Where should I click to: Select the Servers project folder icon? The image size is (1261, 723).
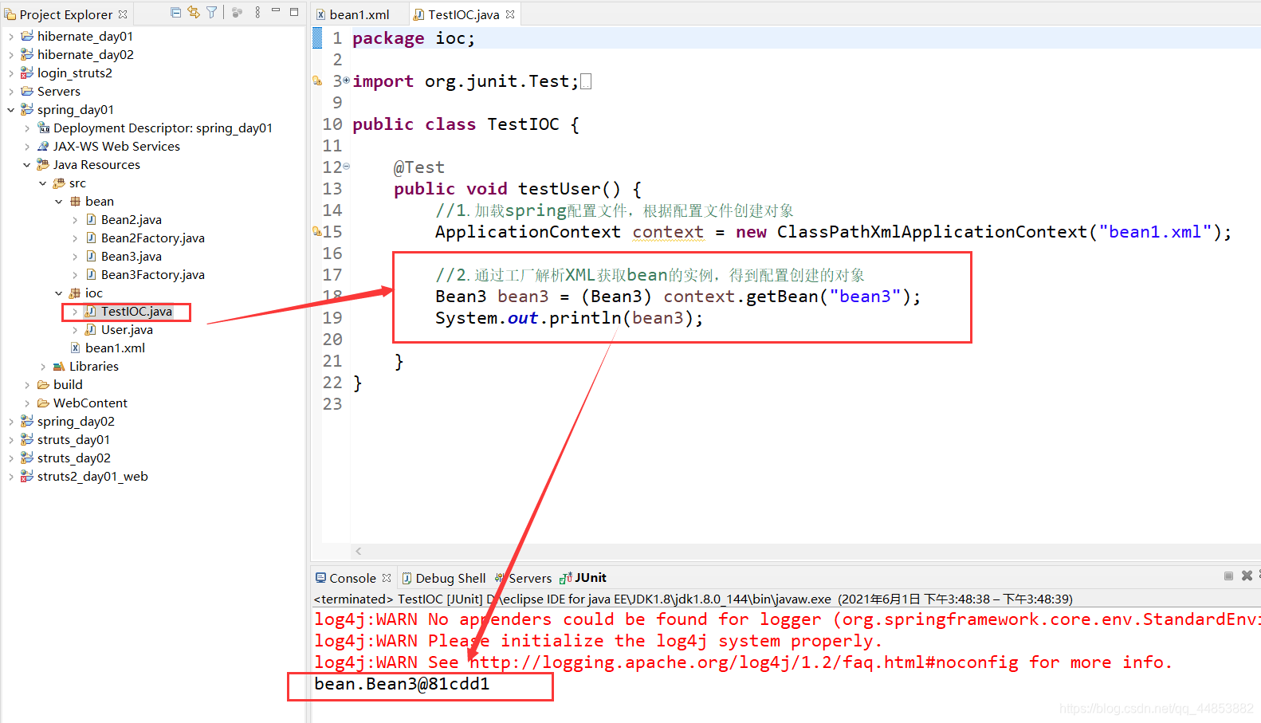point(27,92)
